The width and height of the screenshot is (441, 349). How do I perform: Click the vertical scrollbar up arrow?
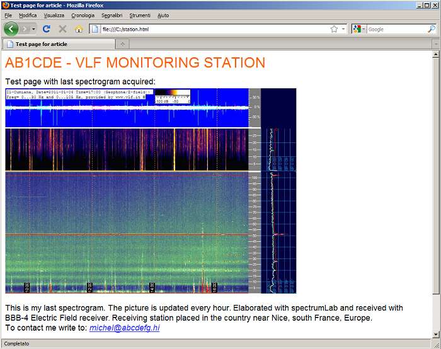(436, 54)
